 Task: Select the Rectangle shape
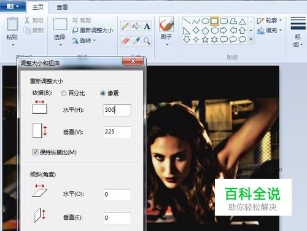pyautogui.click(x=214, y=21)
